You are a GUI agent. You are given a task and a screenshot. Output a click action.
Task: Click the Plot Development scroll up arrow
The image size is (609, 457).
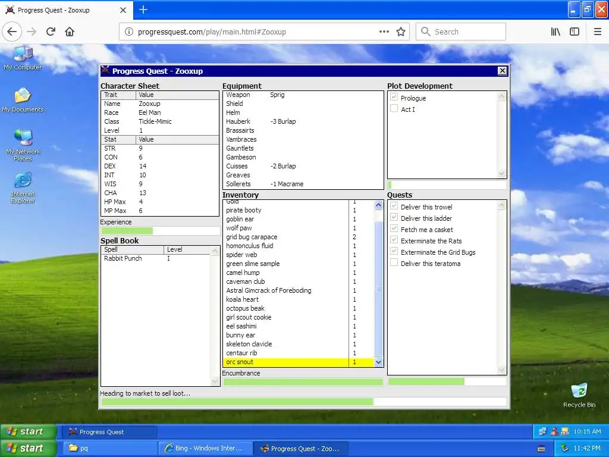click(x=501, y=96)
